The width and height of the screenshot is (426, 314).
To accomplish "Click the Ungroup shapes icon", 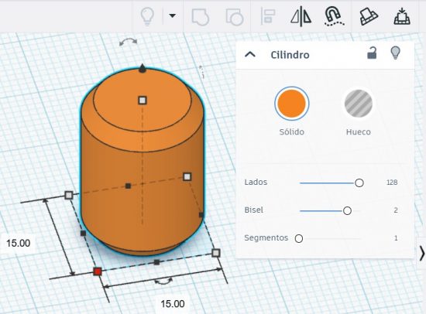I will click(x=235, y=17).
